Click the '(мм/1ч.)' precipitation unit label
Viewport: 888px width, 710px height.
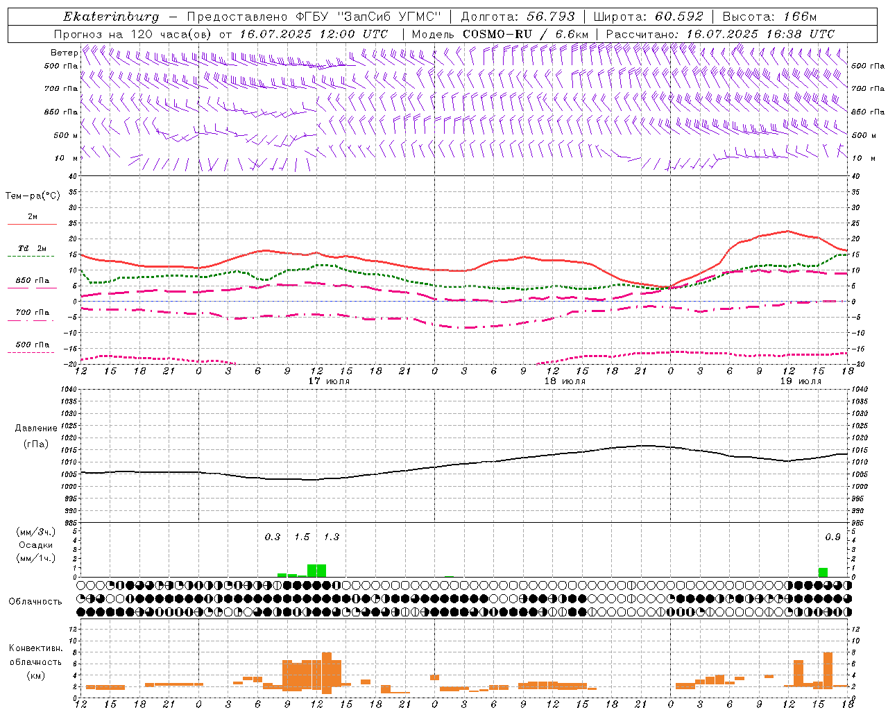tap(36, 558)
